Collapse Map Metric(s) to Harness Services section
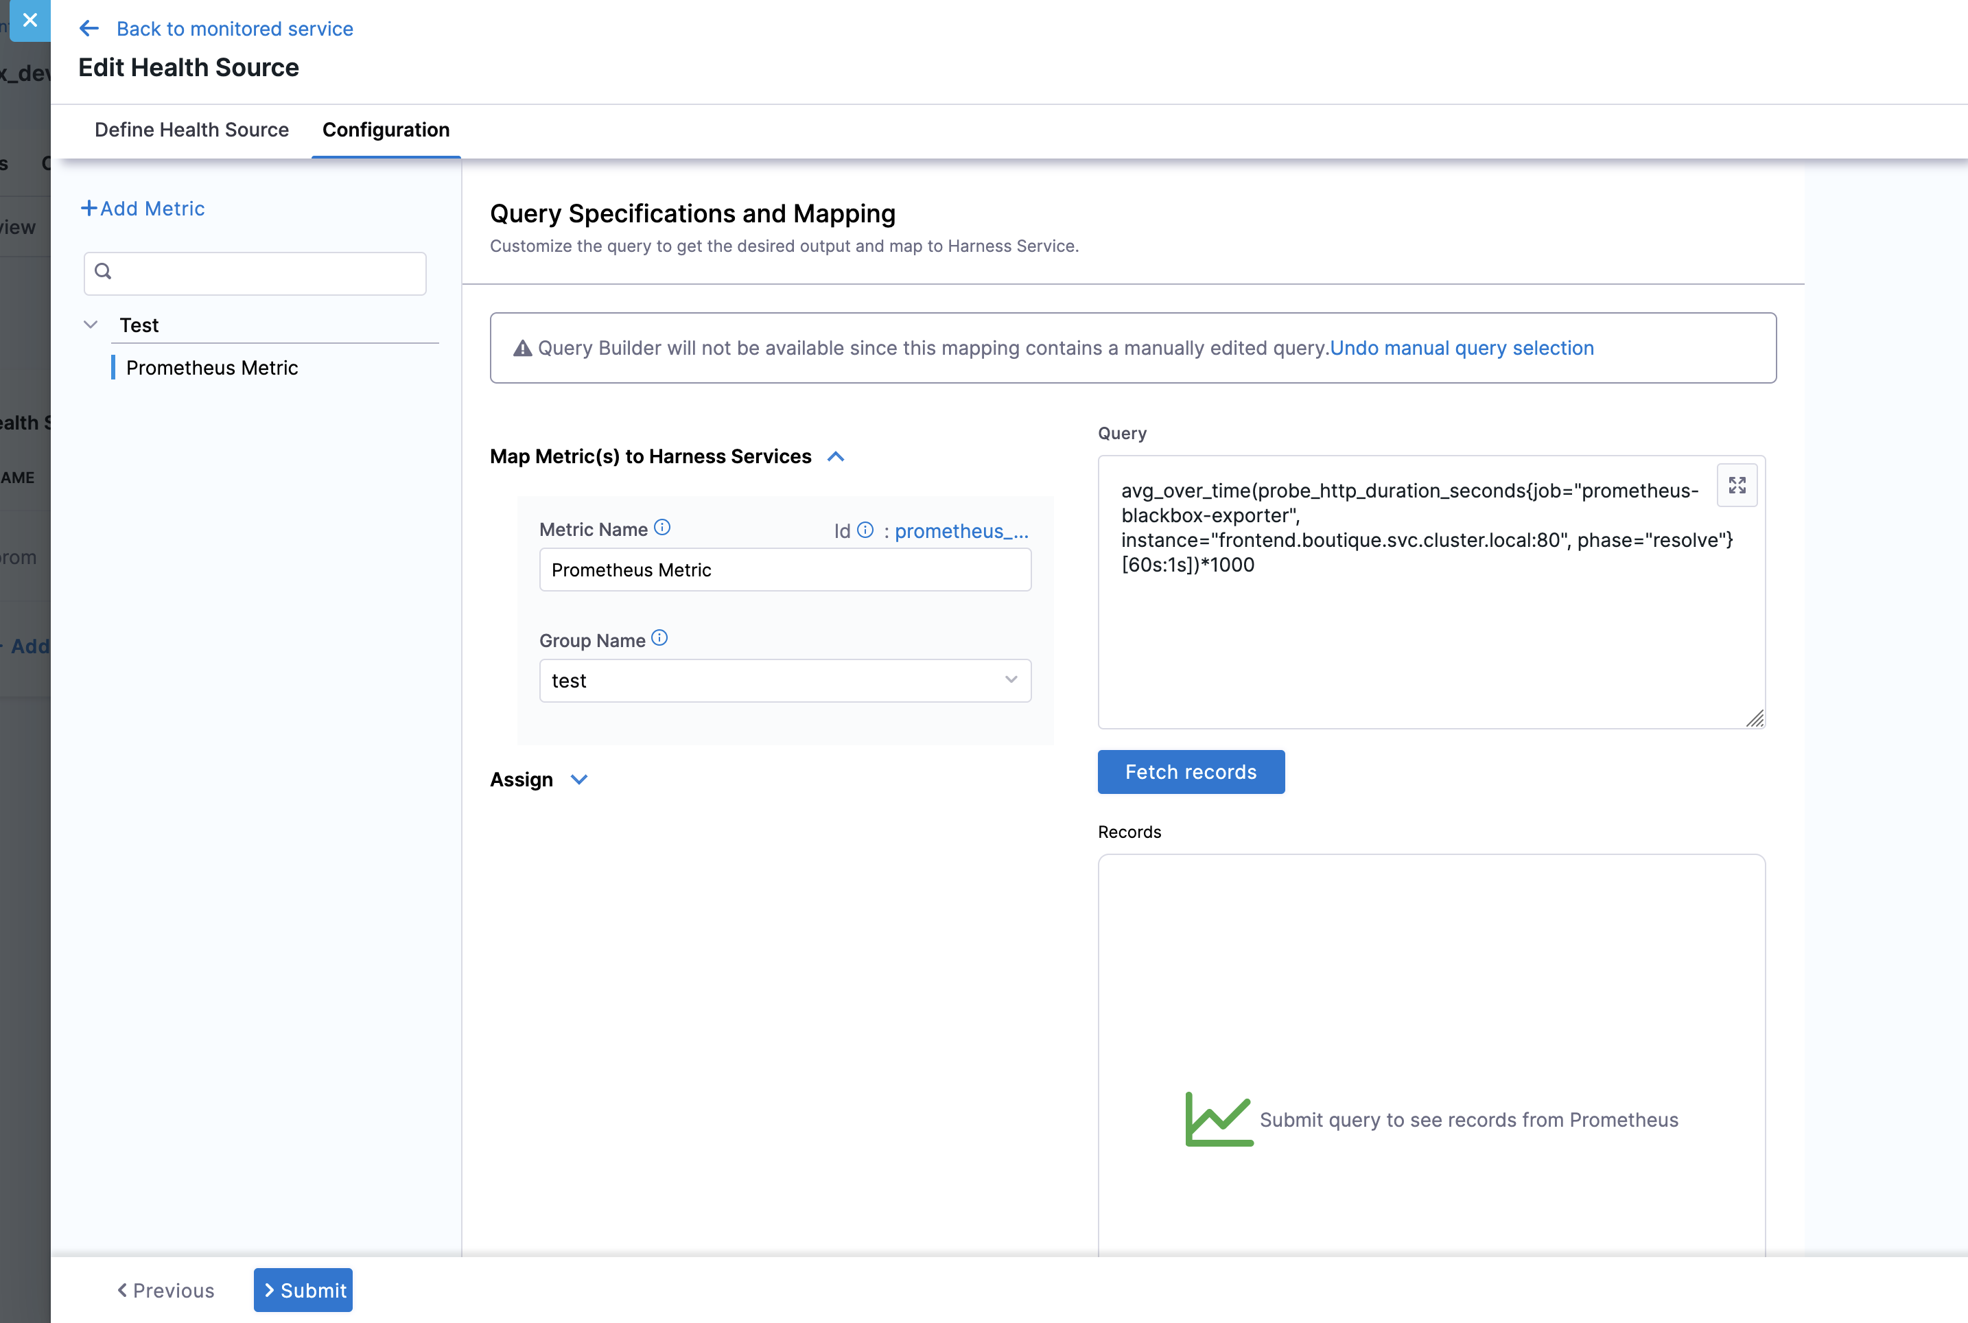The image size is (1968, 1323). coord(836,456)
